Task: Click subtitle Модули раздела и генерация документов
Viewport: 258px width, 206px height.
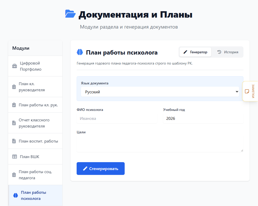Action: tap(129, 27)
